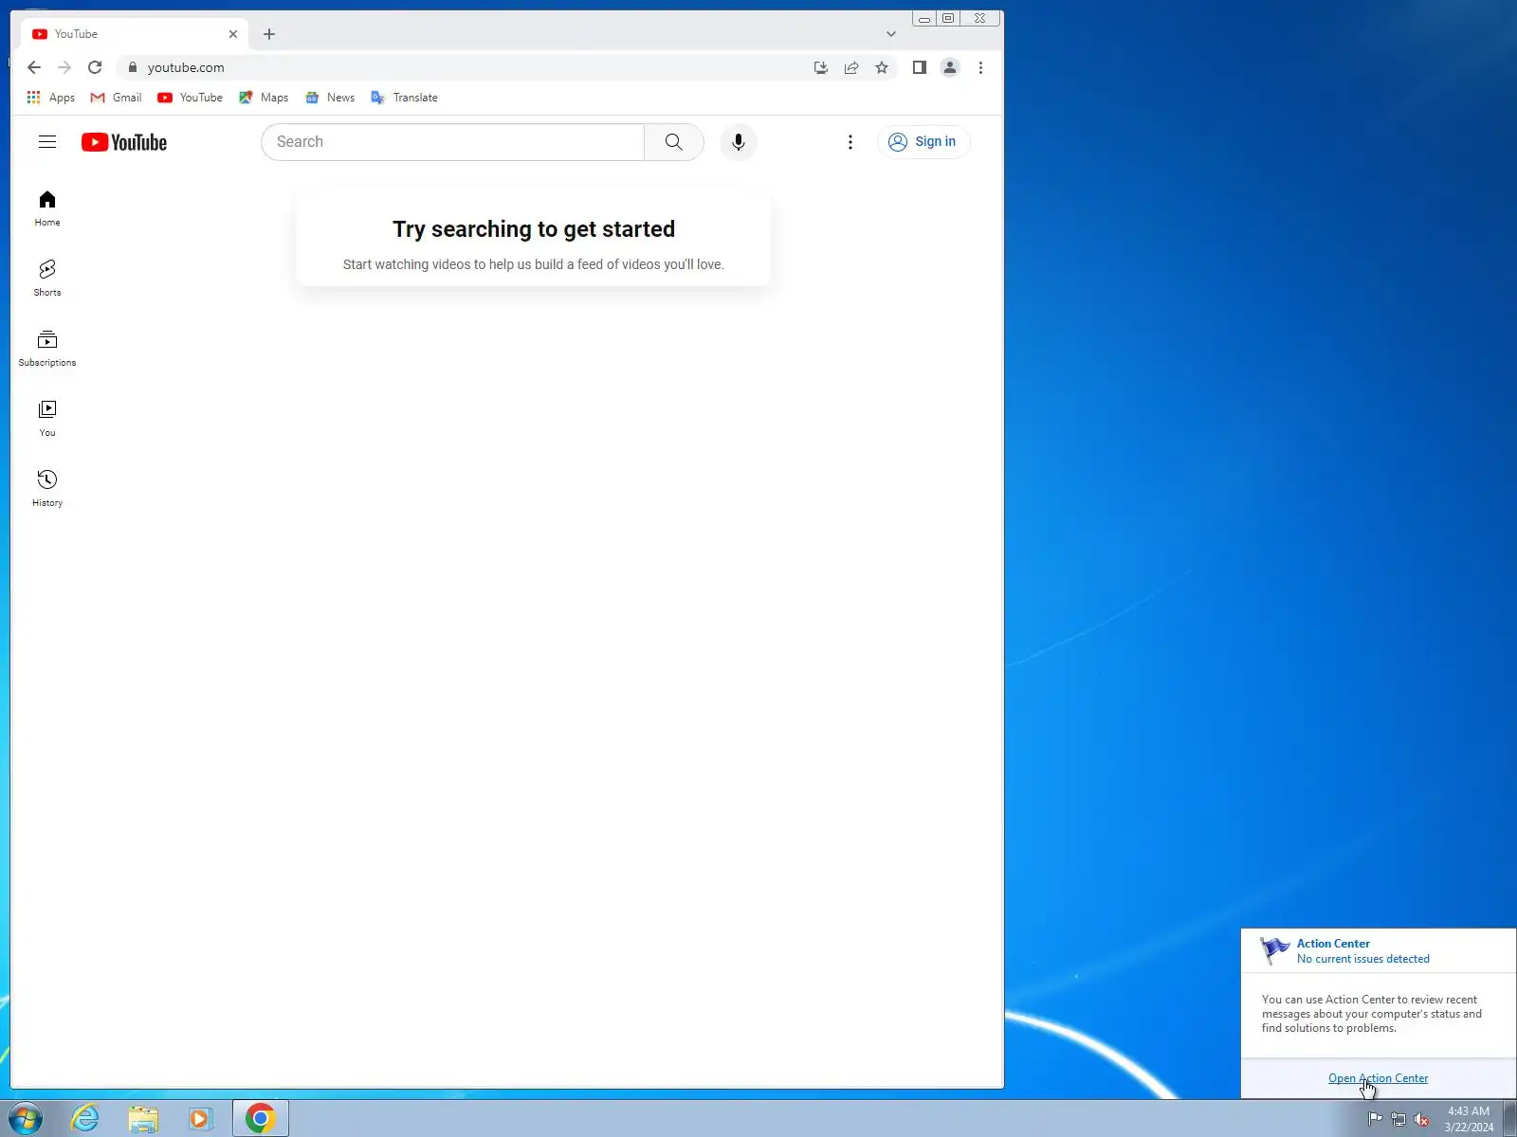Open the Gmail bookmark
Viewport: 1517px width, 1137px height.
116,98
